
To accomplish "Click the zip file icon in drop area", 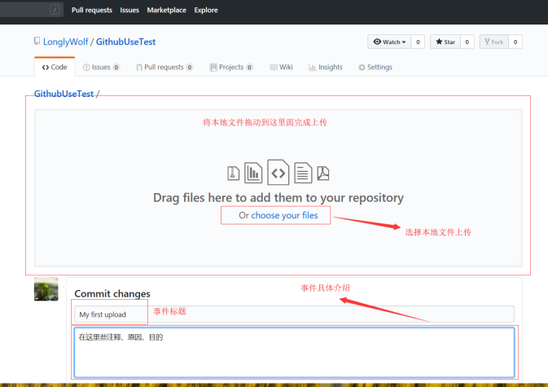I will [233, 173].
